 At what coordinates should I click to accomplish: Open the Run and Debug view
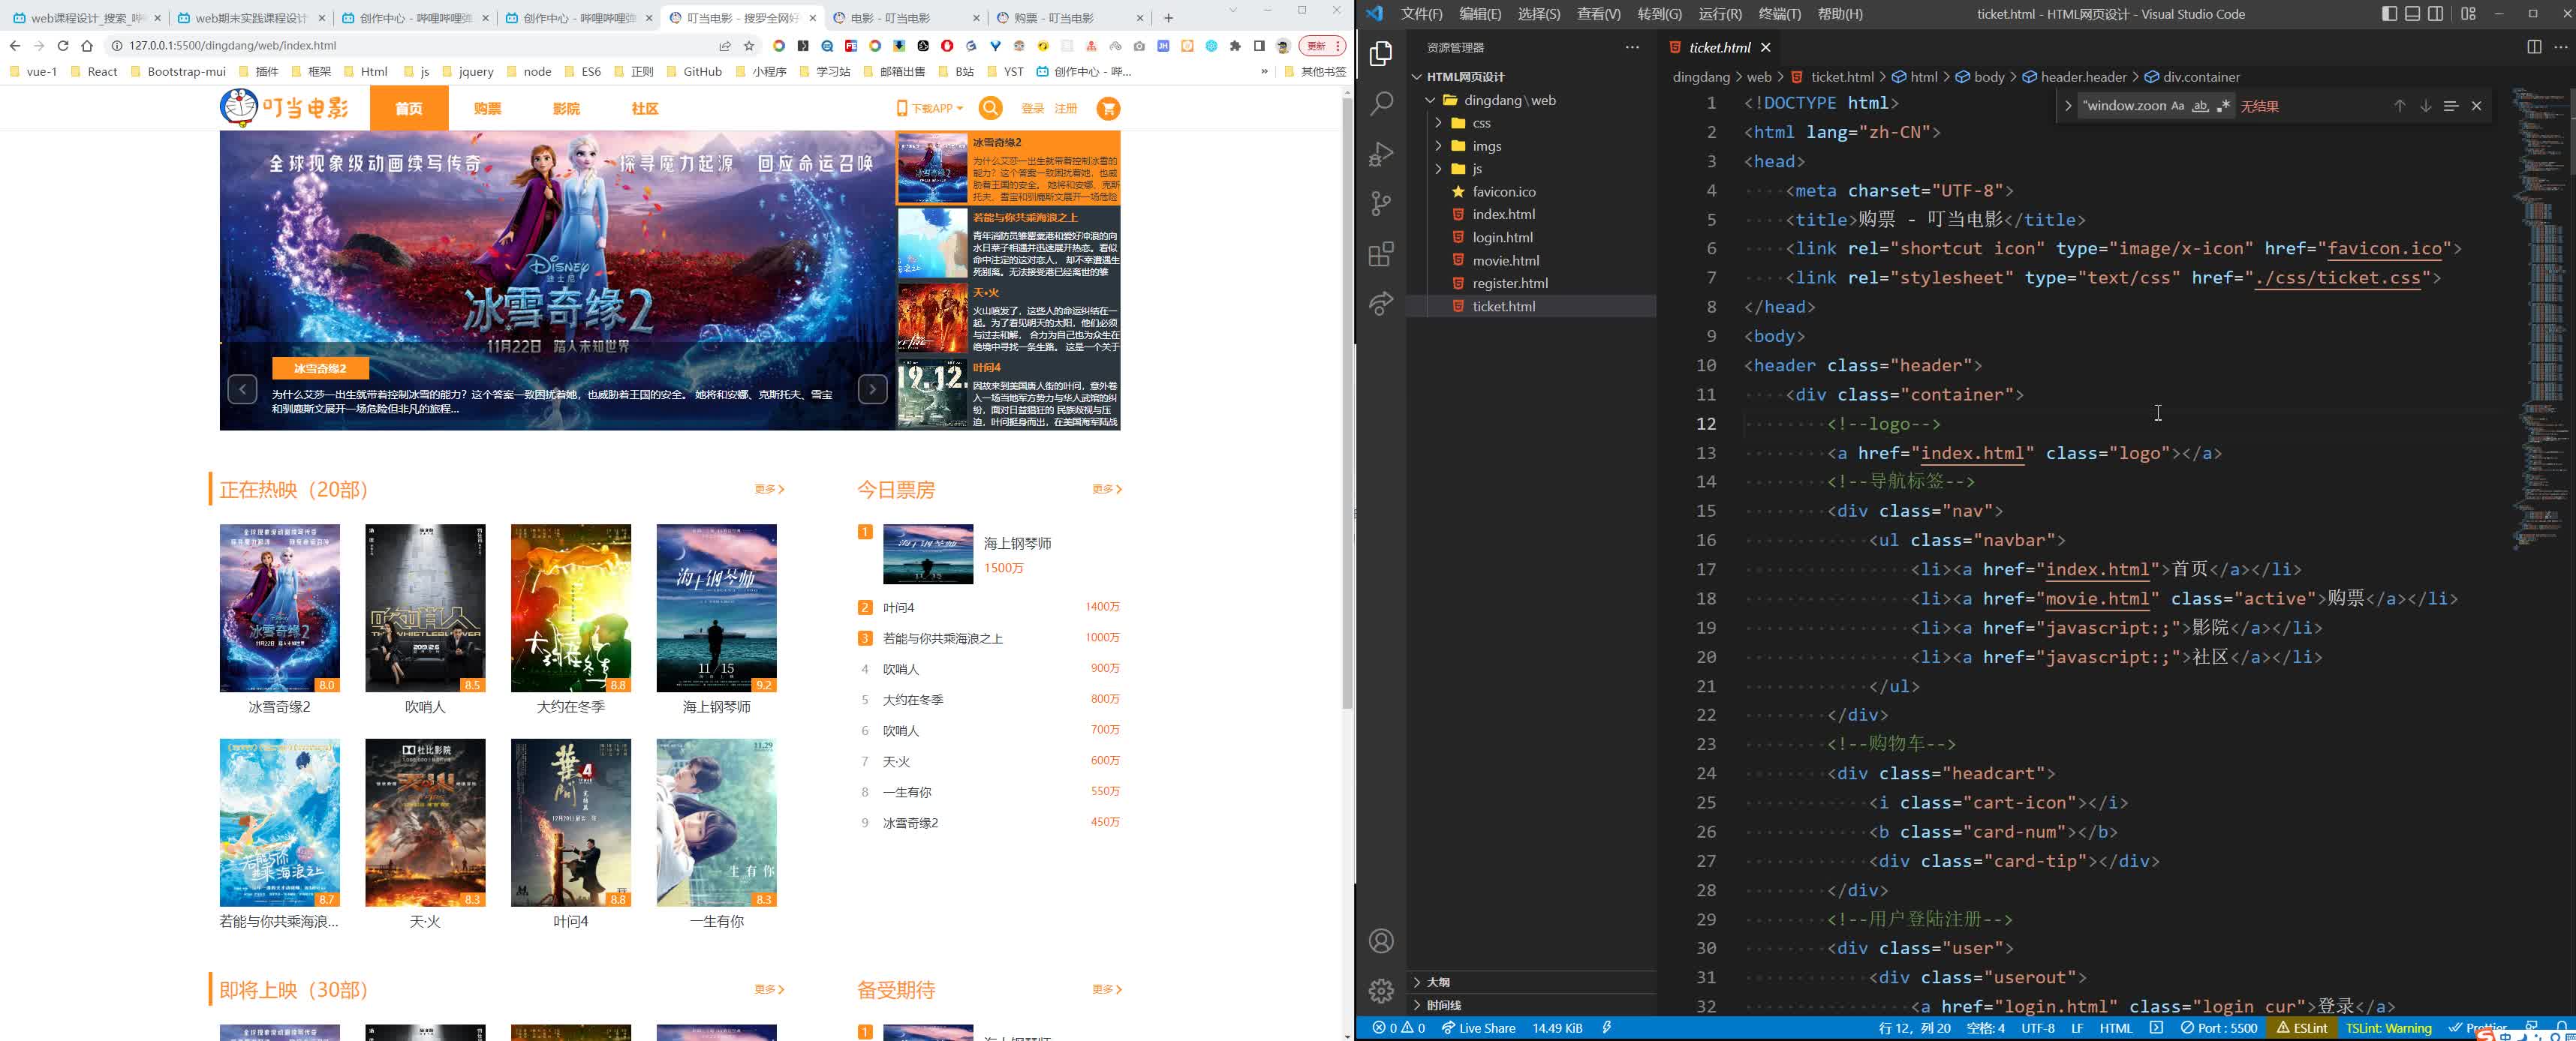tap(1381, 153)
